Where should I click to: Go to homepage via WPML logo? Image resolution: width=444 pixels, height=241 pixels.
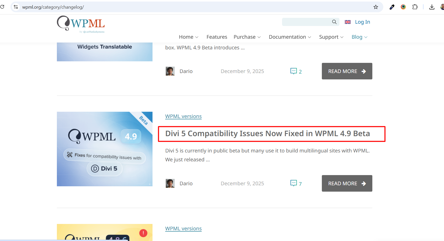[x=81, y=24]
